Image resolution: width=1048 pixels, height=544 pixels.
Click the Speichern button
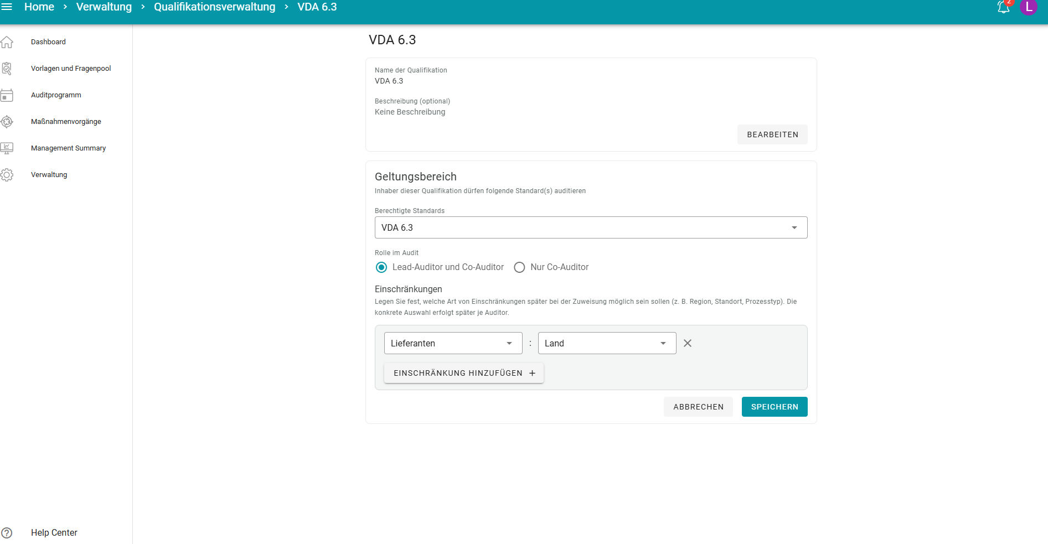tap(774, 407)
